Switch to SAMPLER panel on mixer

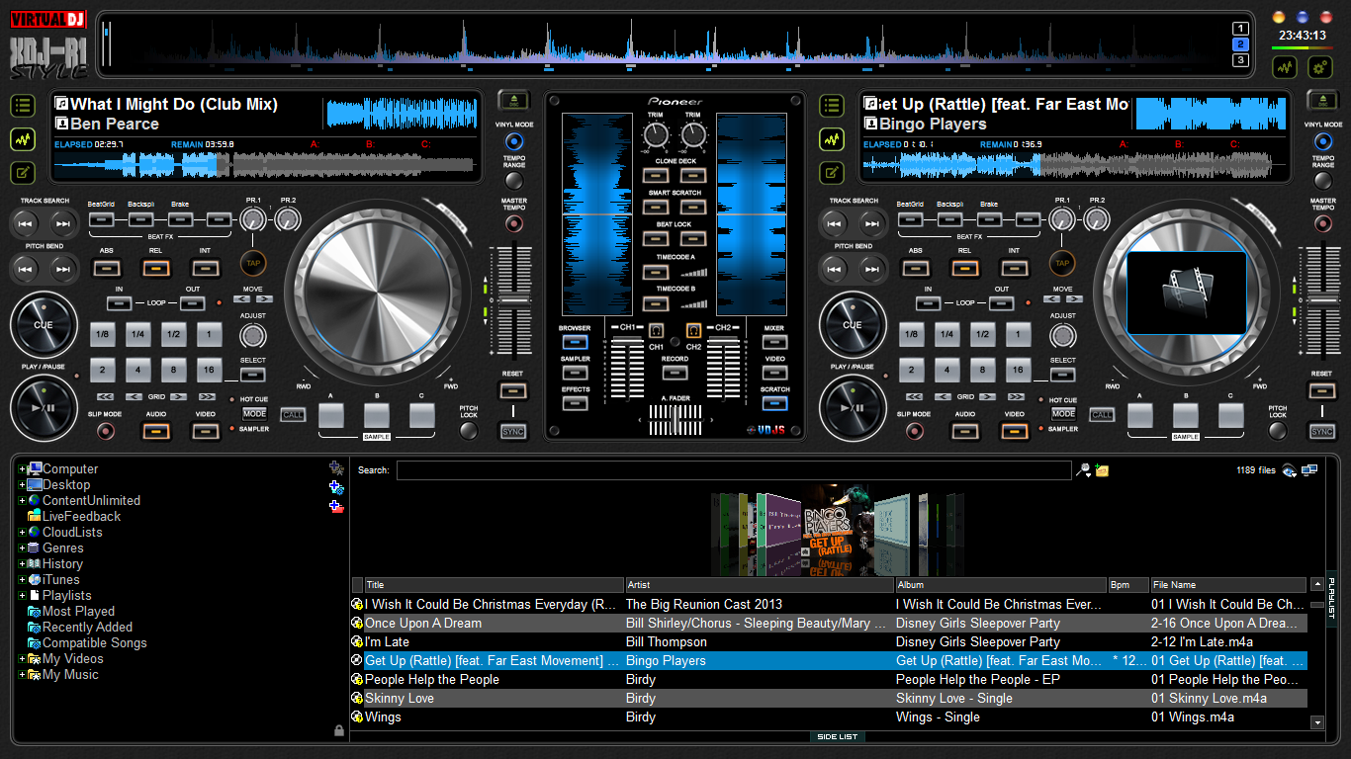575,373
